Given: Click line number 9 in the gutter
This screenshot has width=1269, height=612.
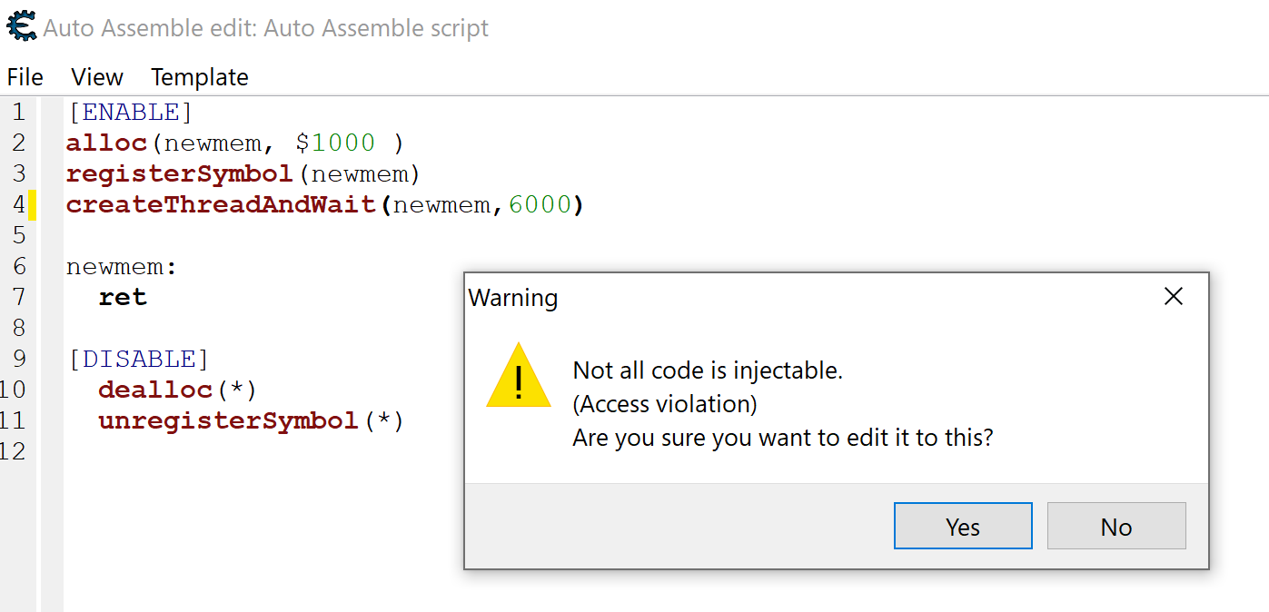Looking at the screenshot, I should tap(18, 359).
